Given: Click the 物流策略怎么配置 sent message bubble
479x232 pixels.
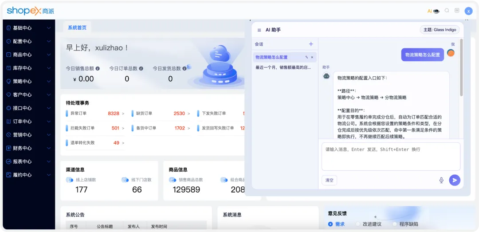Looking at the screenshot, I should [x=423, y=55].
